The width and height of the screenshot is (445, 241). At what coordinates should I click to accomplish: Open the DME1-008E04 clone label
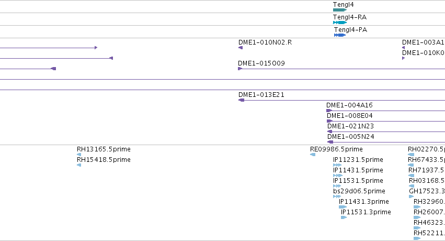click(350, 116)
